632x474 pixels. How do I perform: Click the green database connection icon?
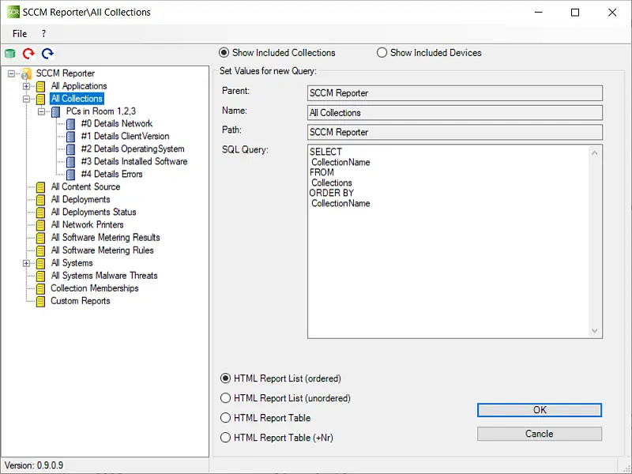pyautogui.click(x=10, y=53)
